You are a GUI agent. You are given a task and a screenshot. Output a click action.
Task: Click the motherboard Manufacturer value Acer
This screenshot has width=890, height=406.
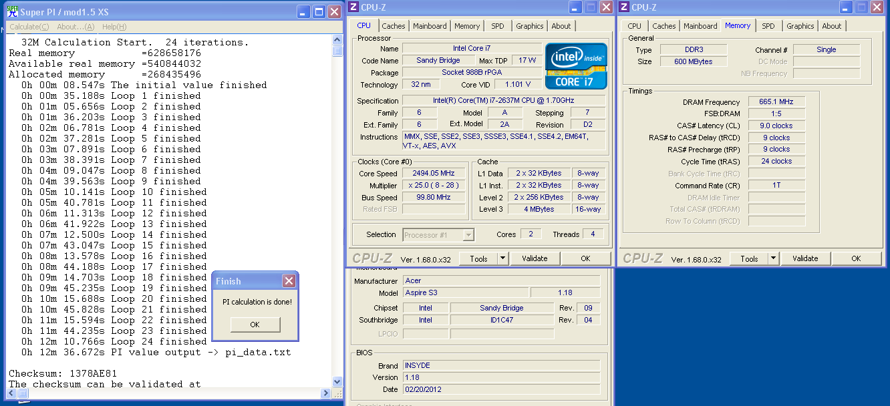[x=502, y=281]
